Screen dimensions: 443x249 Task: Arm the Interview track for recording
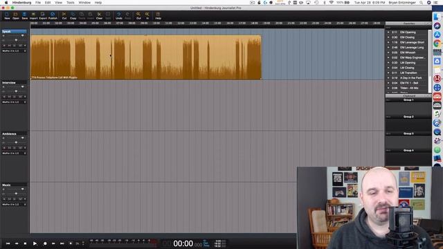[4, 97]
